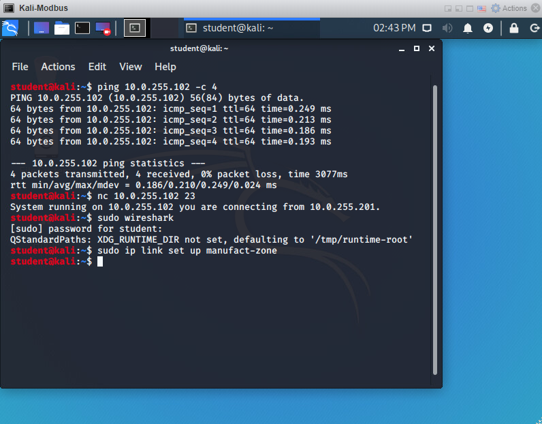Open the terminal Help menu
542x424 pixels.
point(165,67)
